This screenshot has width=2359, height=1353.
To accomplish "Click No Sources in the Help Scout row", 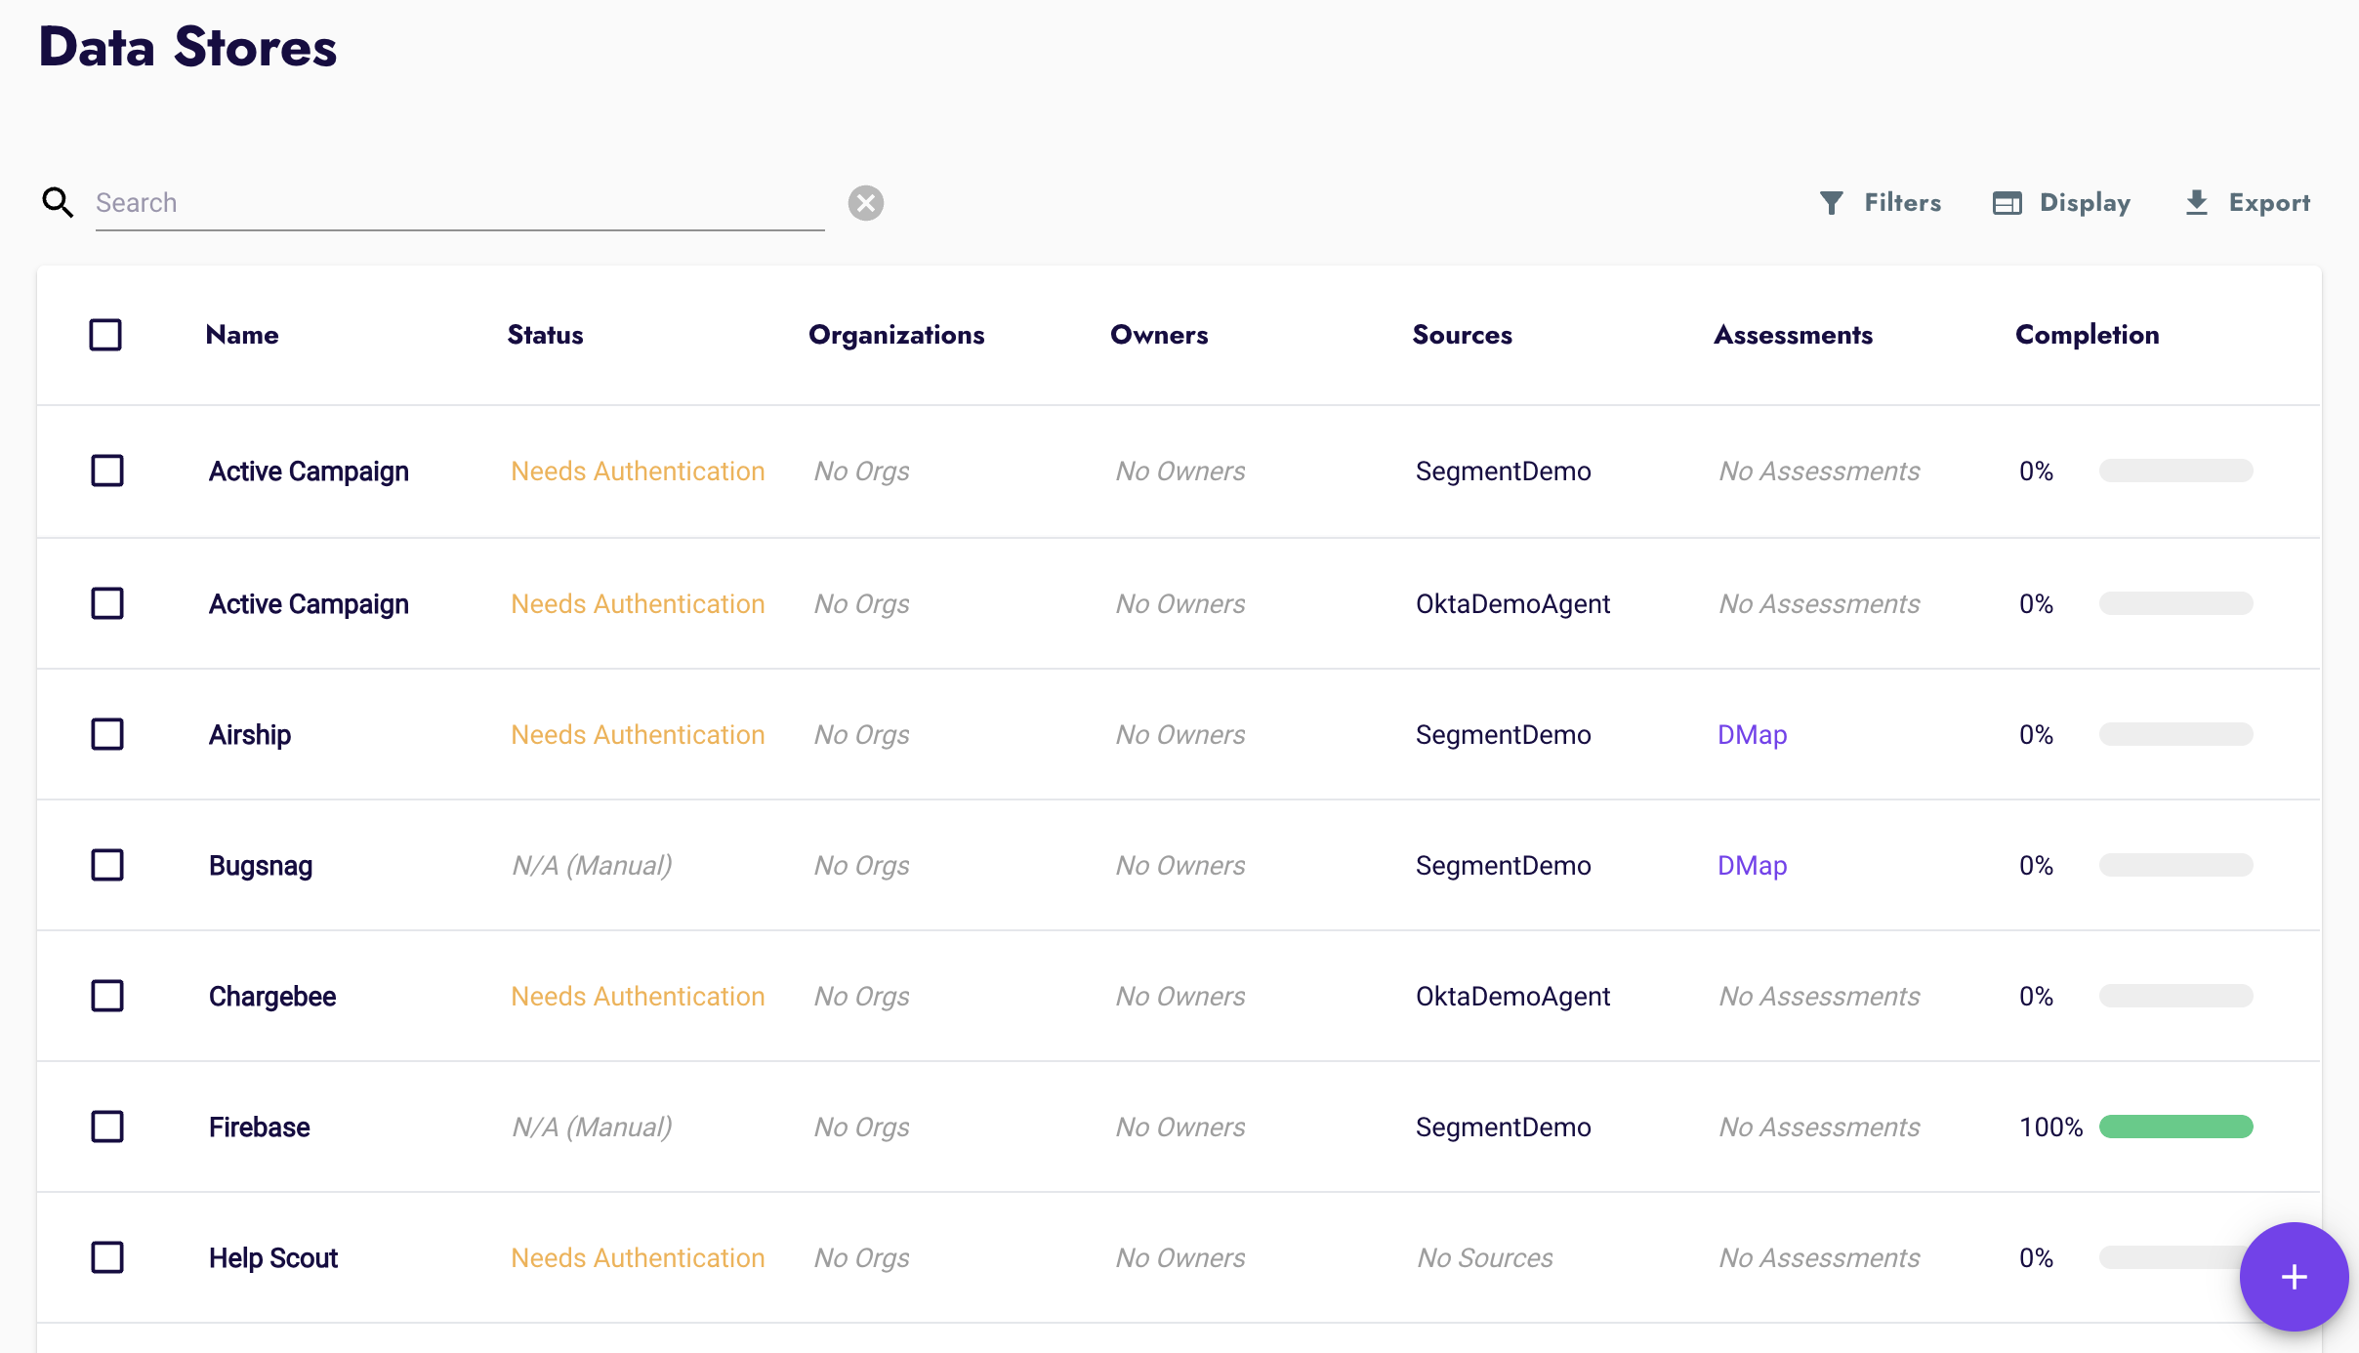I will (1485, 1257).
